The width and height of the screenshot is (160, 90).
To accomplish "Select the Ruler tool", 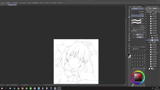I will 129,46.
